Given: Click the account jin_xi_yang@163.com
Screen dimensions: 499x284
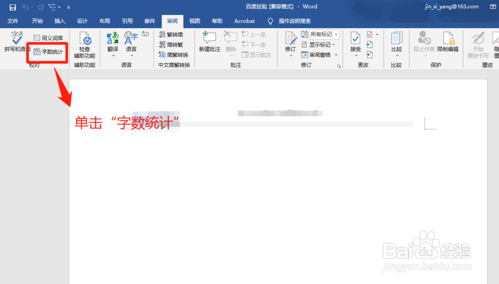Looking at the screenshot, I should pyautogui.click(x=452, y=6).
